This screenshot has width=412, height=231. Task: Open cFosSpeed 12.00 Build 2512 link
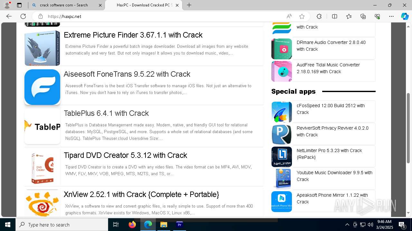[x=331, y=109]
